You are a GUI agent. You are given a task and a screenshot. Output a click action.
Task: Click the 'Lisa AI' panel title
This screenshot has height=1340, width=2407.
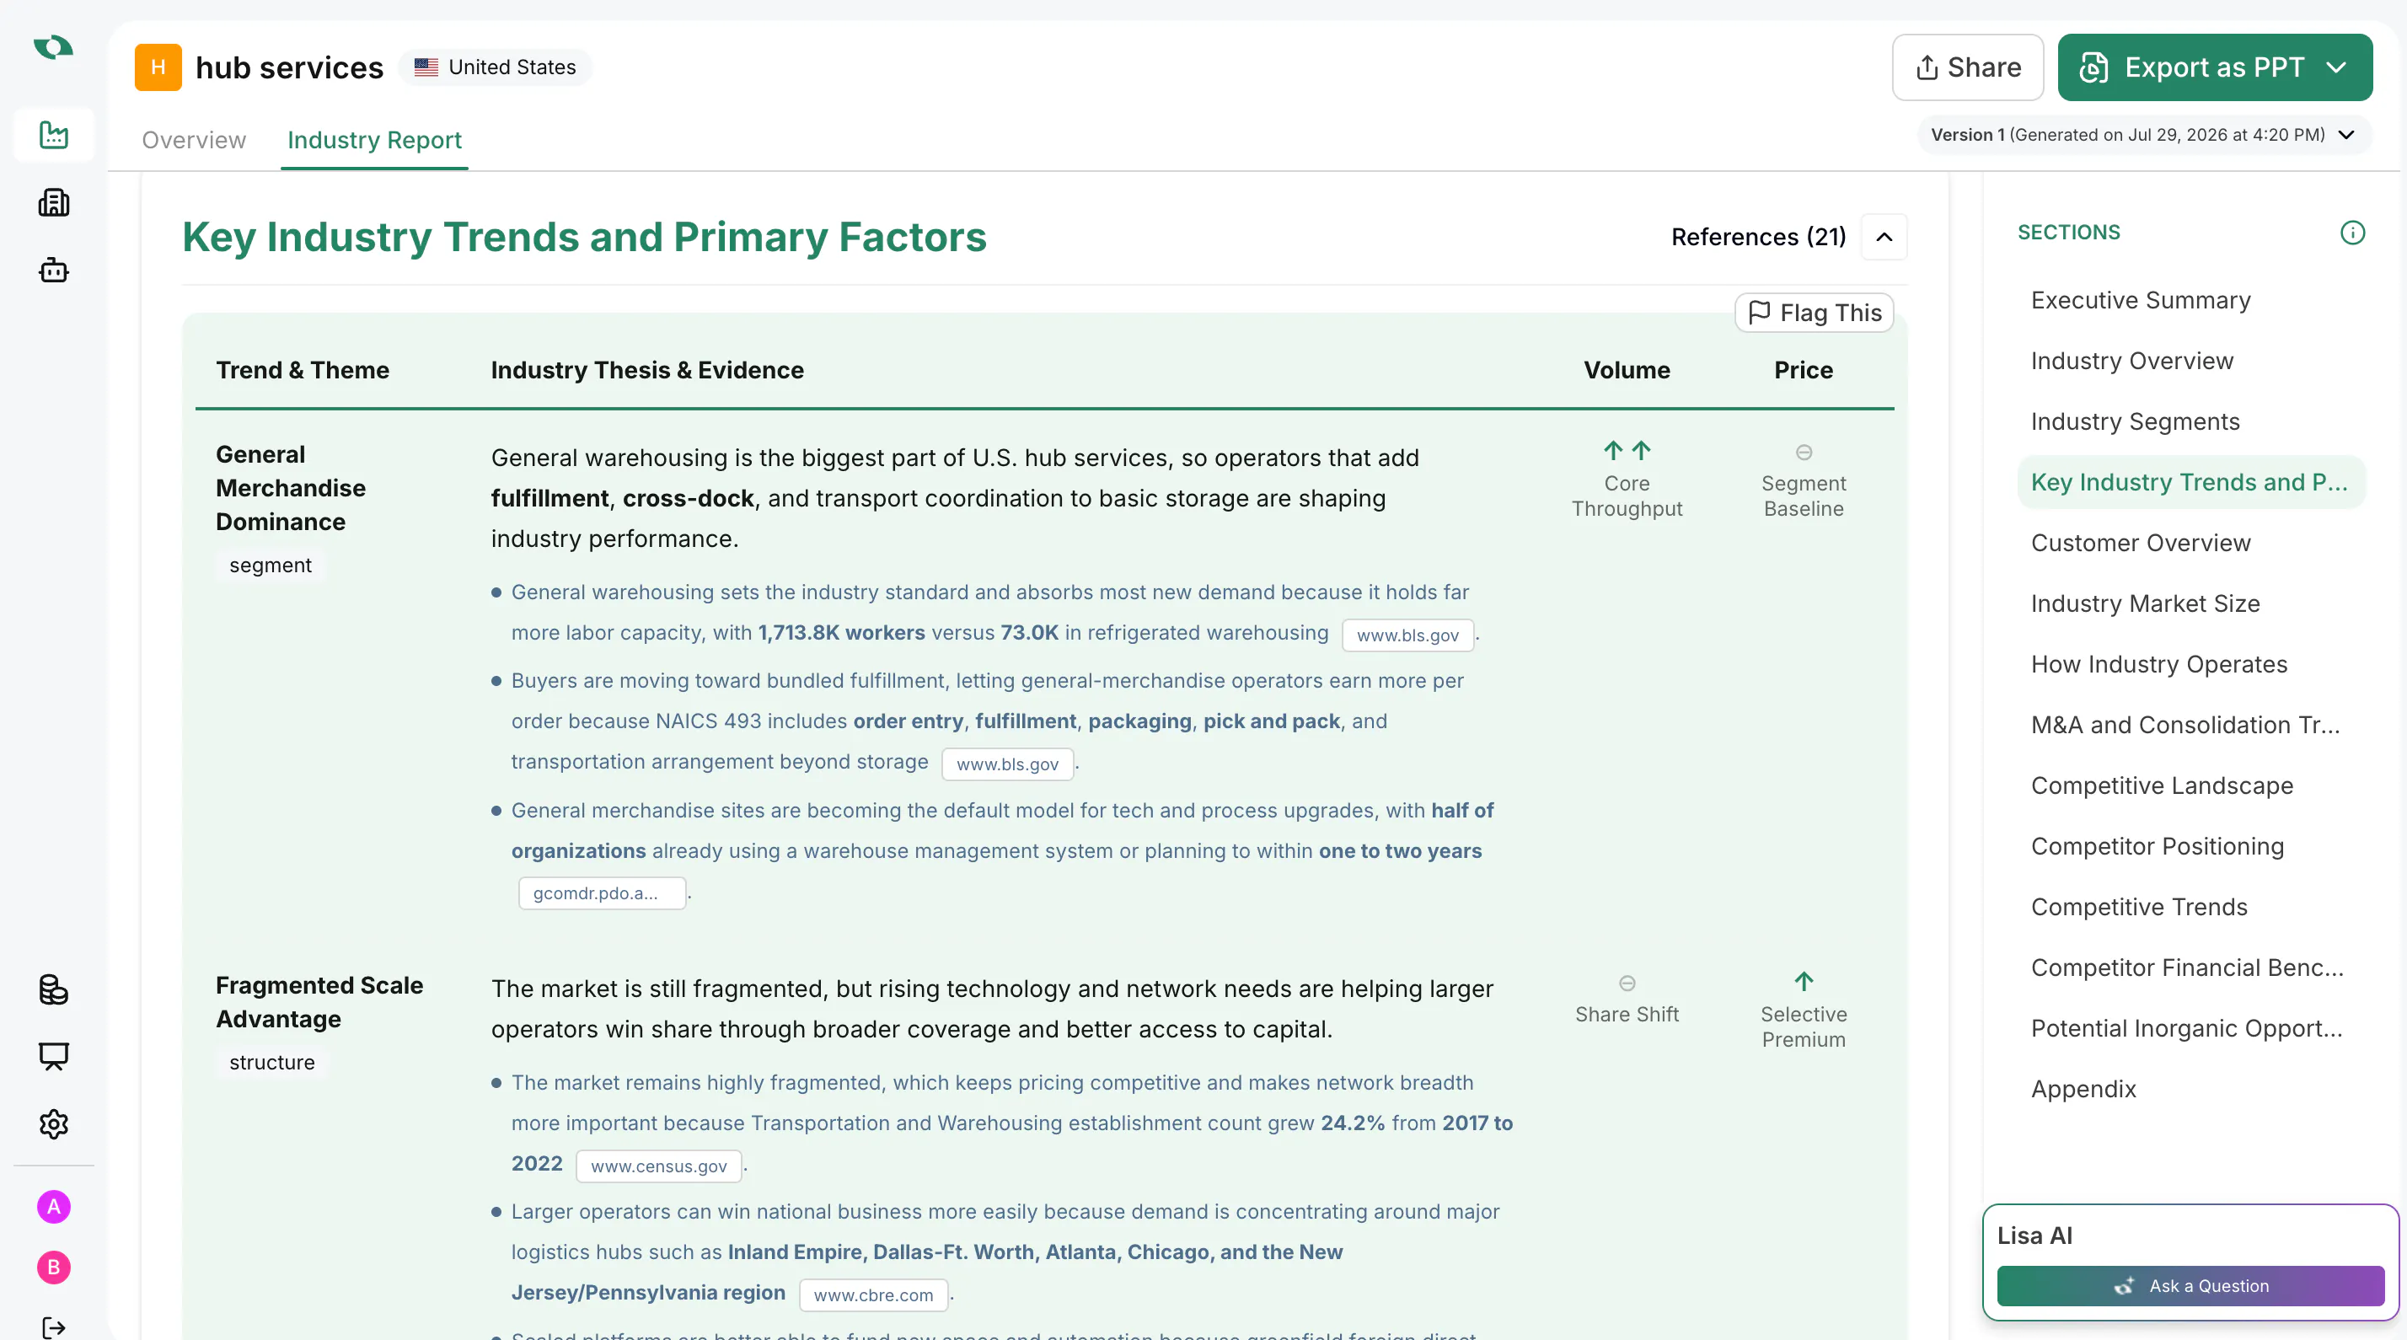click(2034, 1236)
